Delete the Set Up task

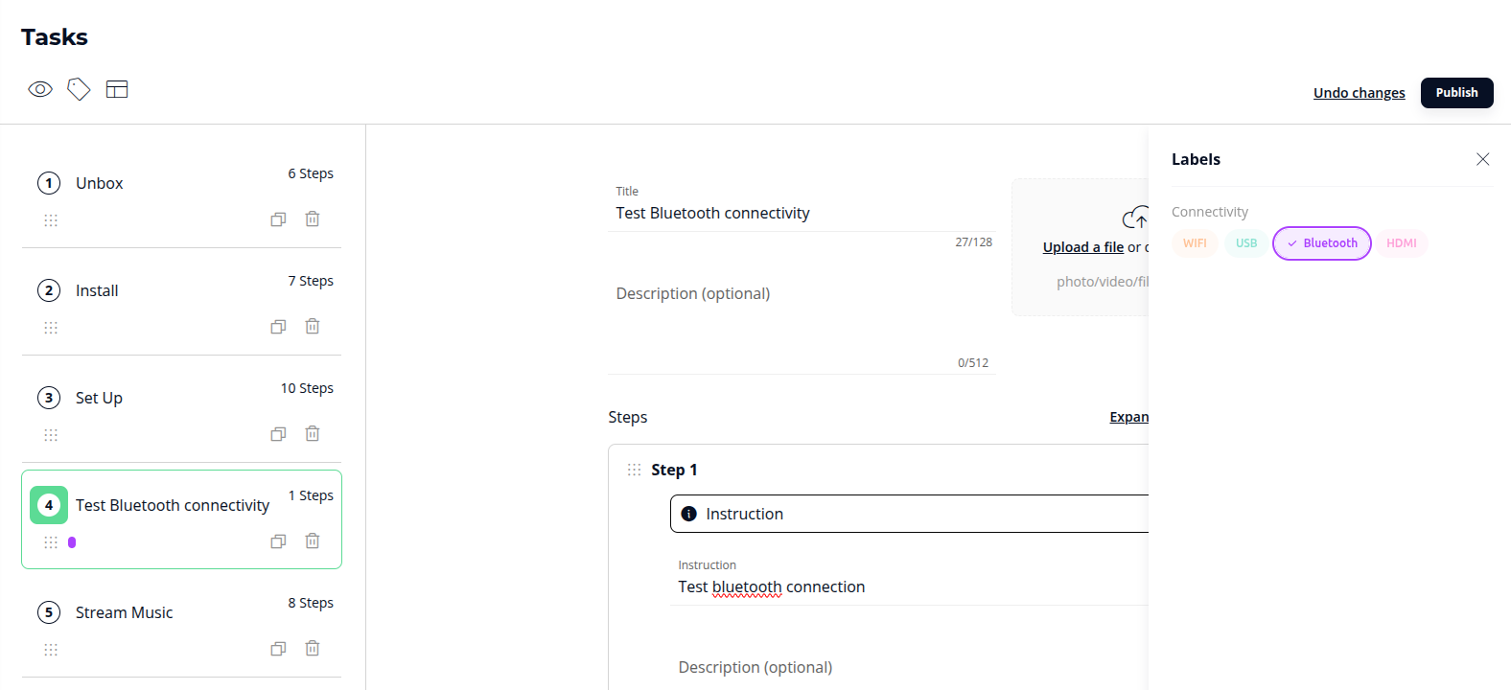click(313, 434)
